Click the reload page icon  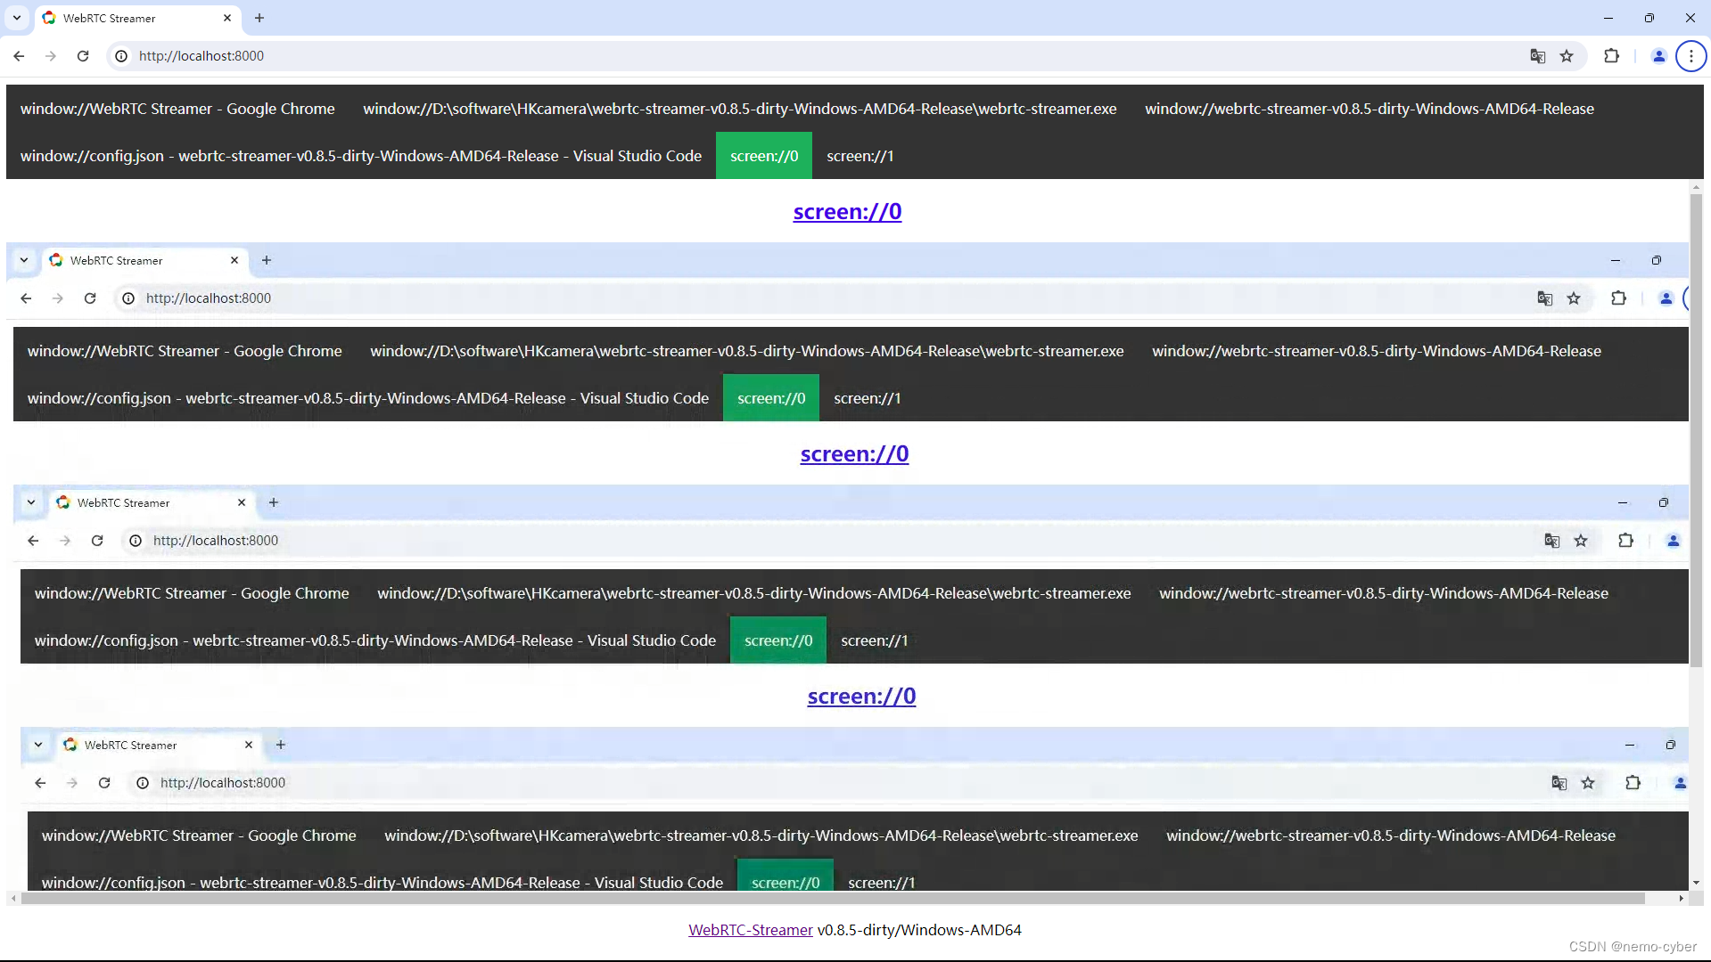click(83, 55)
